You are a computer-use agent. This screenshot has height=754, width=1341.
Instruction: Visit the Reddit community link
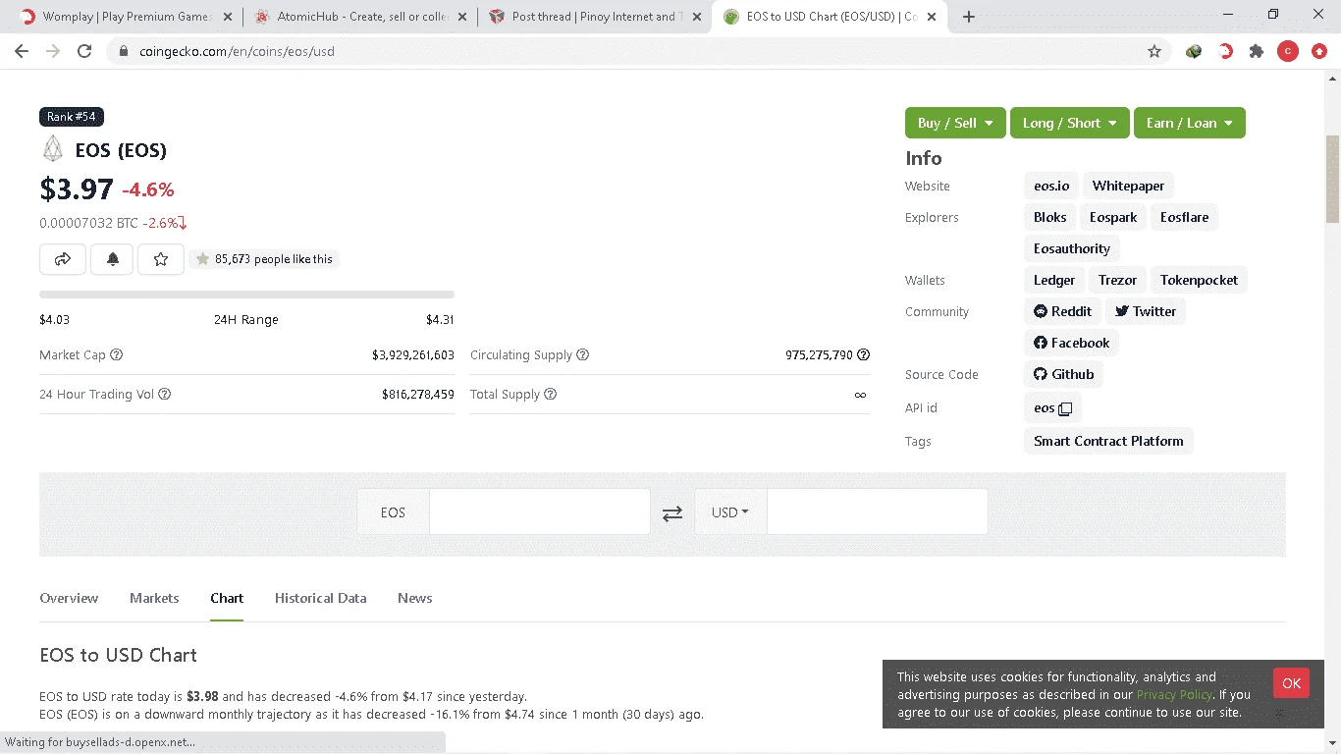1062,311
